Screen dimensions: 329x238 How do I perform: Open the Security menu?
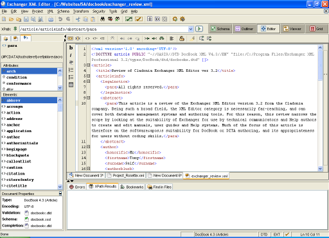click(99, 12)
